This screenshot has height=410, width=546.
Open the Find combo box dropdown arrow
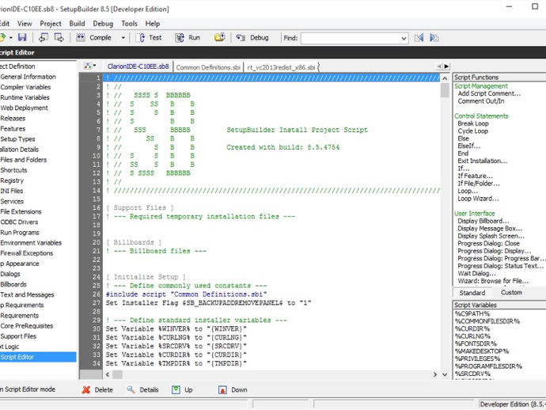click(x=404, y=38)
